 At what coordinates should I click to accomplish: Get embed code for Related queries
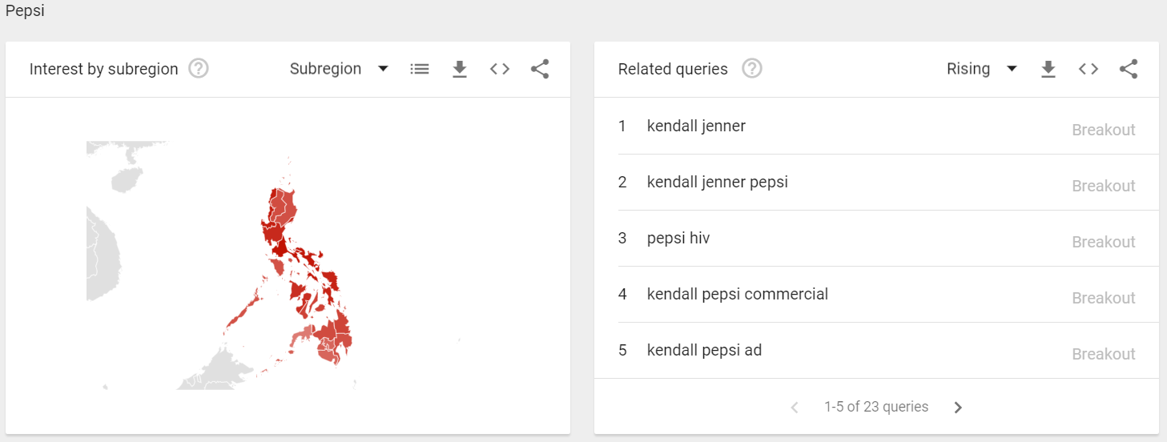pos(1089,69)
